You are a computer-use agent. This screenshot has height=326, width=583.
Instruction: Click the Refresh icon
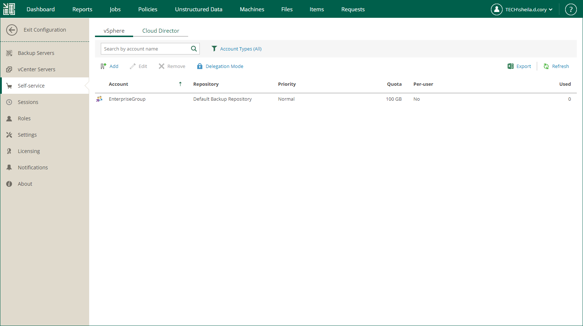(x=546, y=66)
